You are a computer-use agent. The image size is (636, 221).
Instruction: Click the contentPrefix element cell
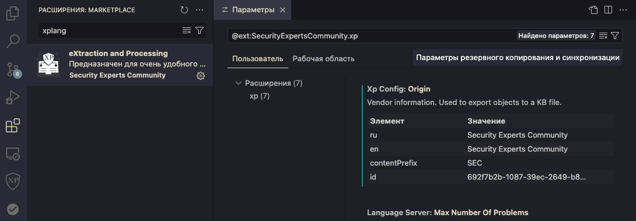click(x=393, y=163)
